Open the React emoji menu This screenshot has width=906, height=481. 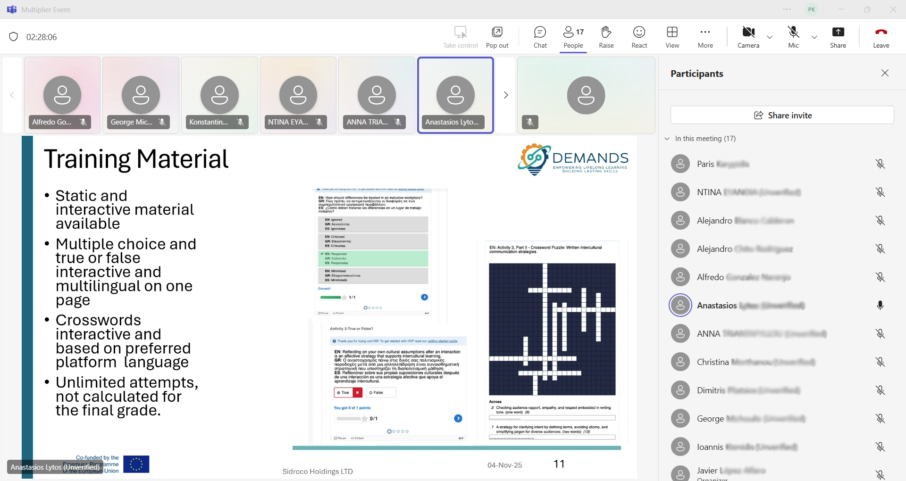coord(639,37)
